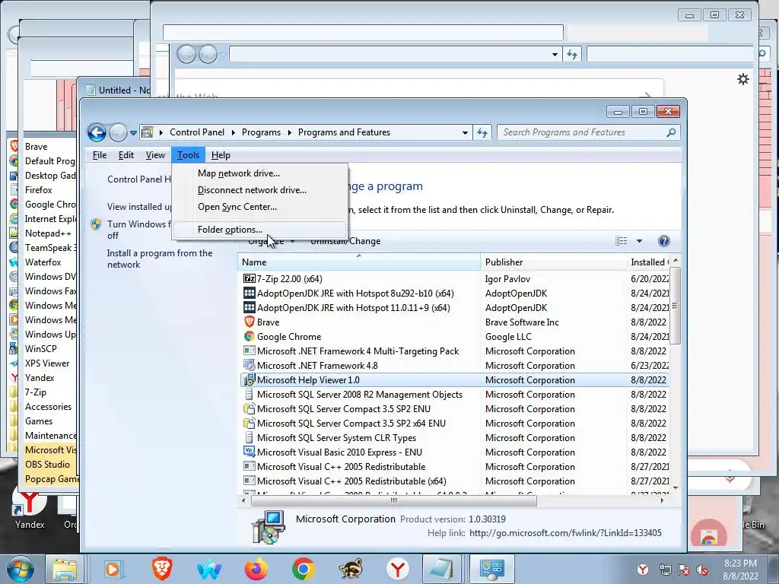
Task: Open the Help link URL in details pane
Action: click(565, 533)
